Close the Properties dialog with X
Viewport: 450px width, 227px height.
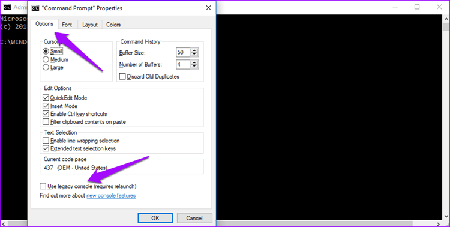(209, 8)
